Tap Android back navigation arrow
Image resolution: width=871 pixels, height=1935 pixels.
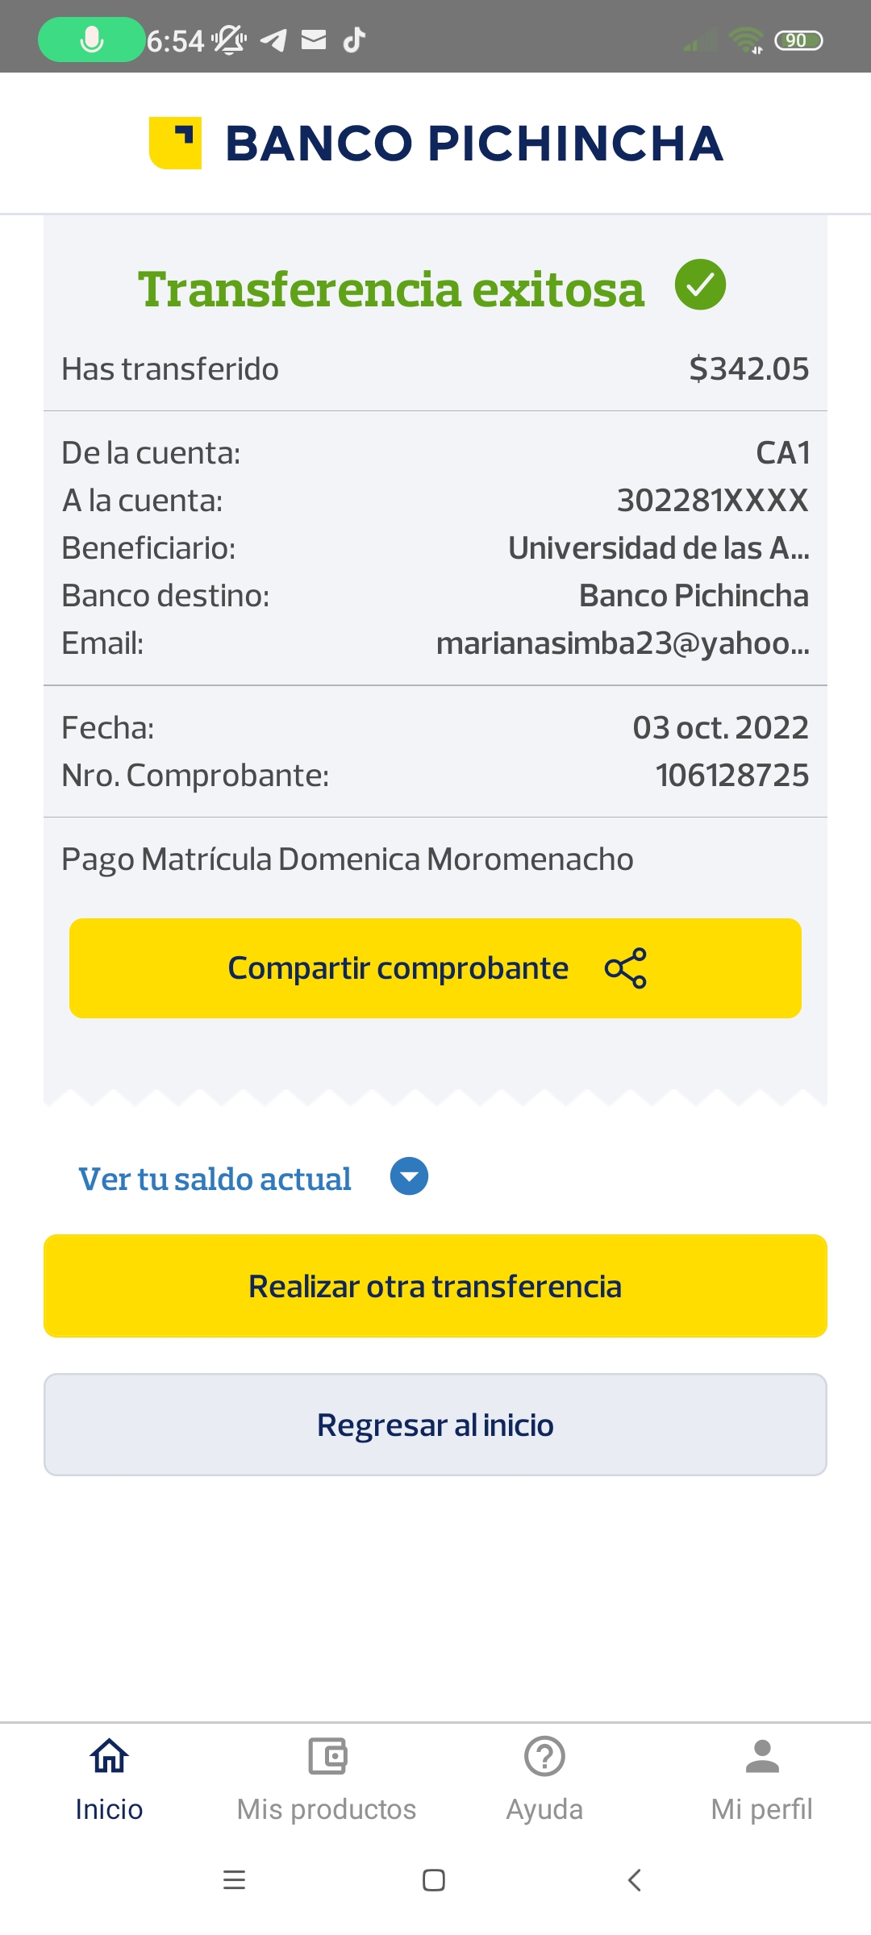tap(635, 1880)
